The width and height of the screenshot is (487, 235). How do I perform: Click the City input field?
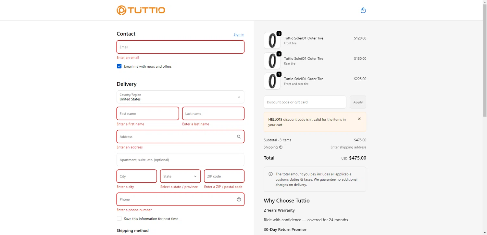coord(137,176)
